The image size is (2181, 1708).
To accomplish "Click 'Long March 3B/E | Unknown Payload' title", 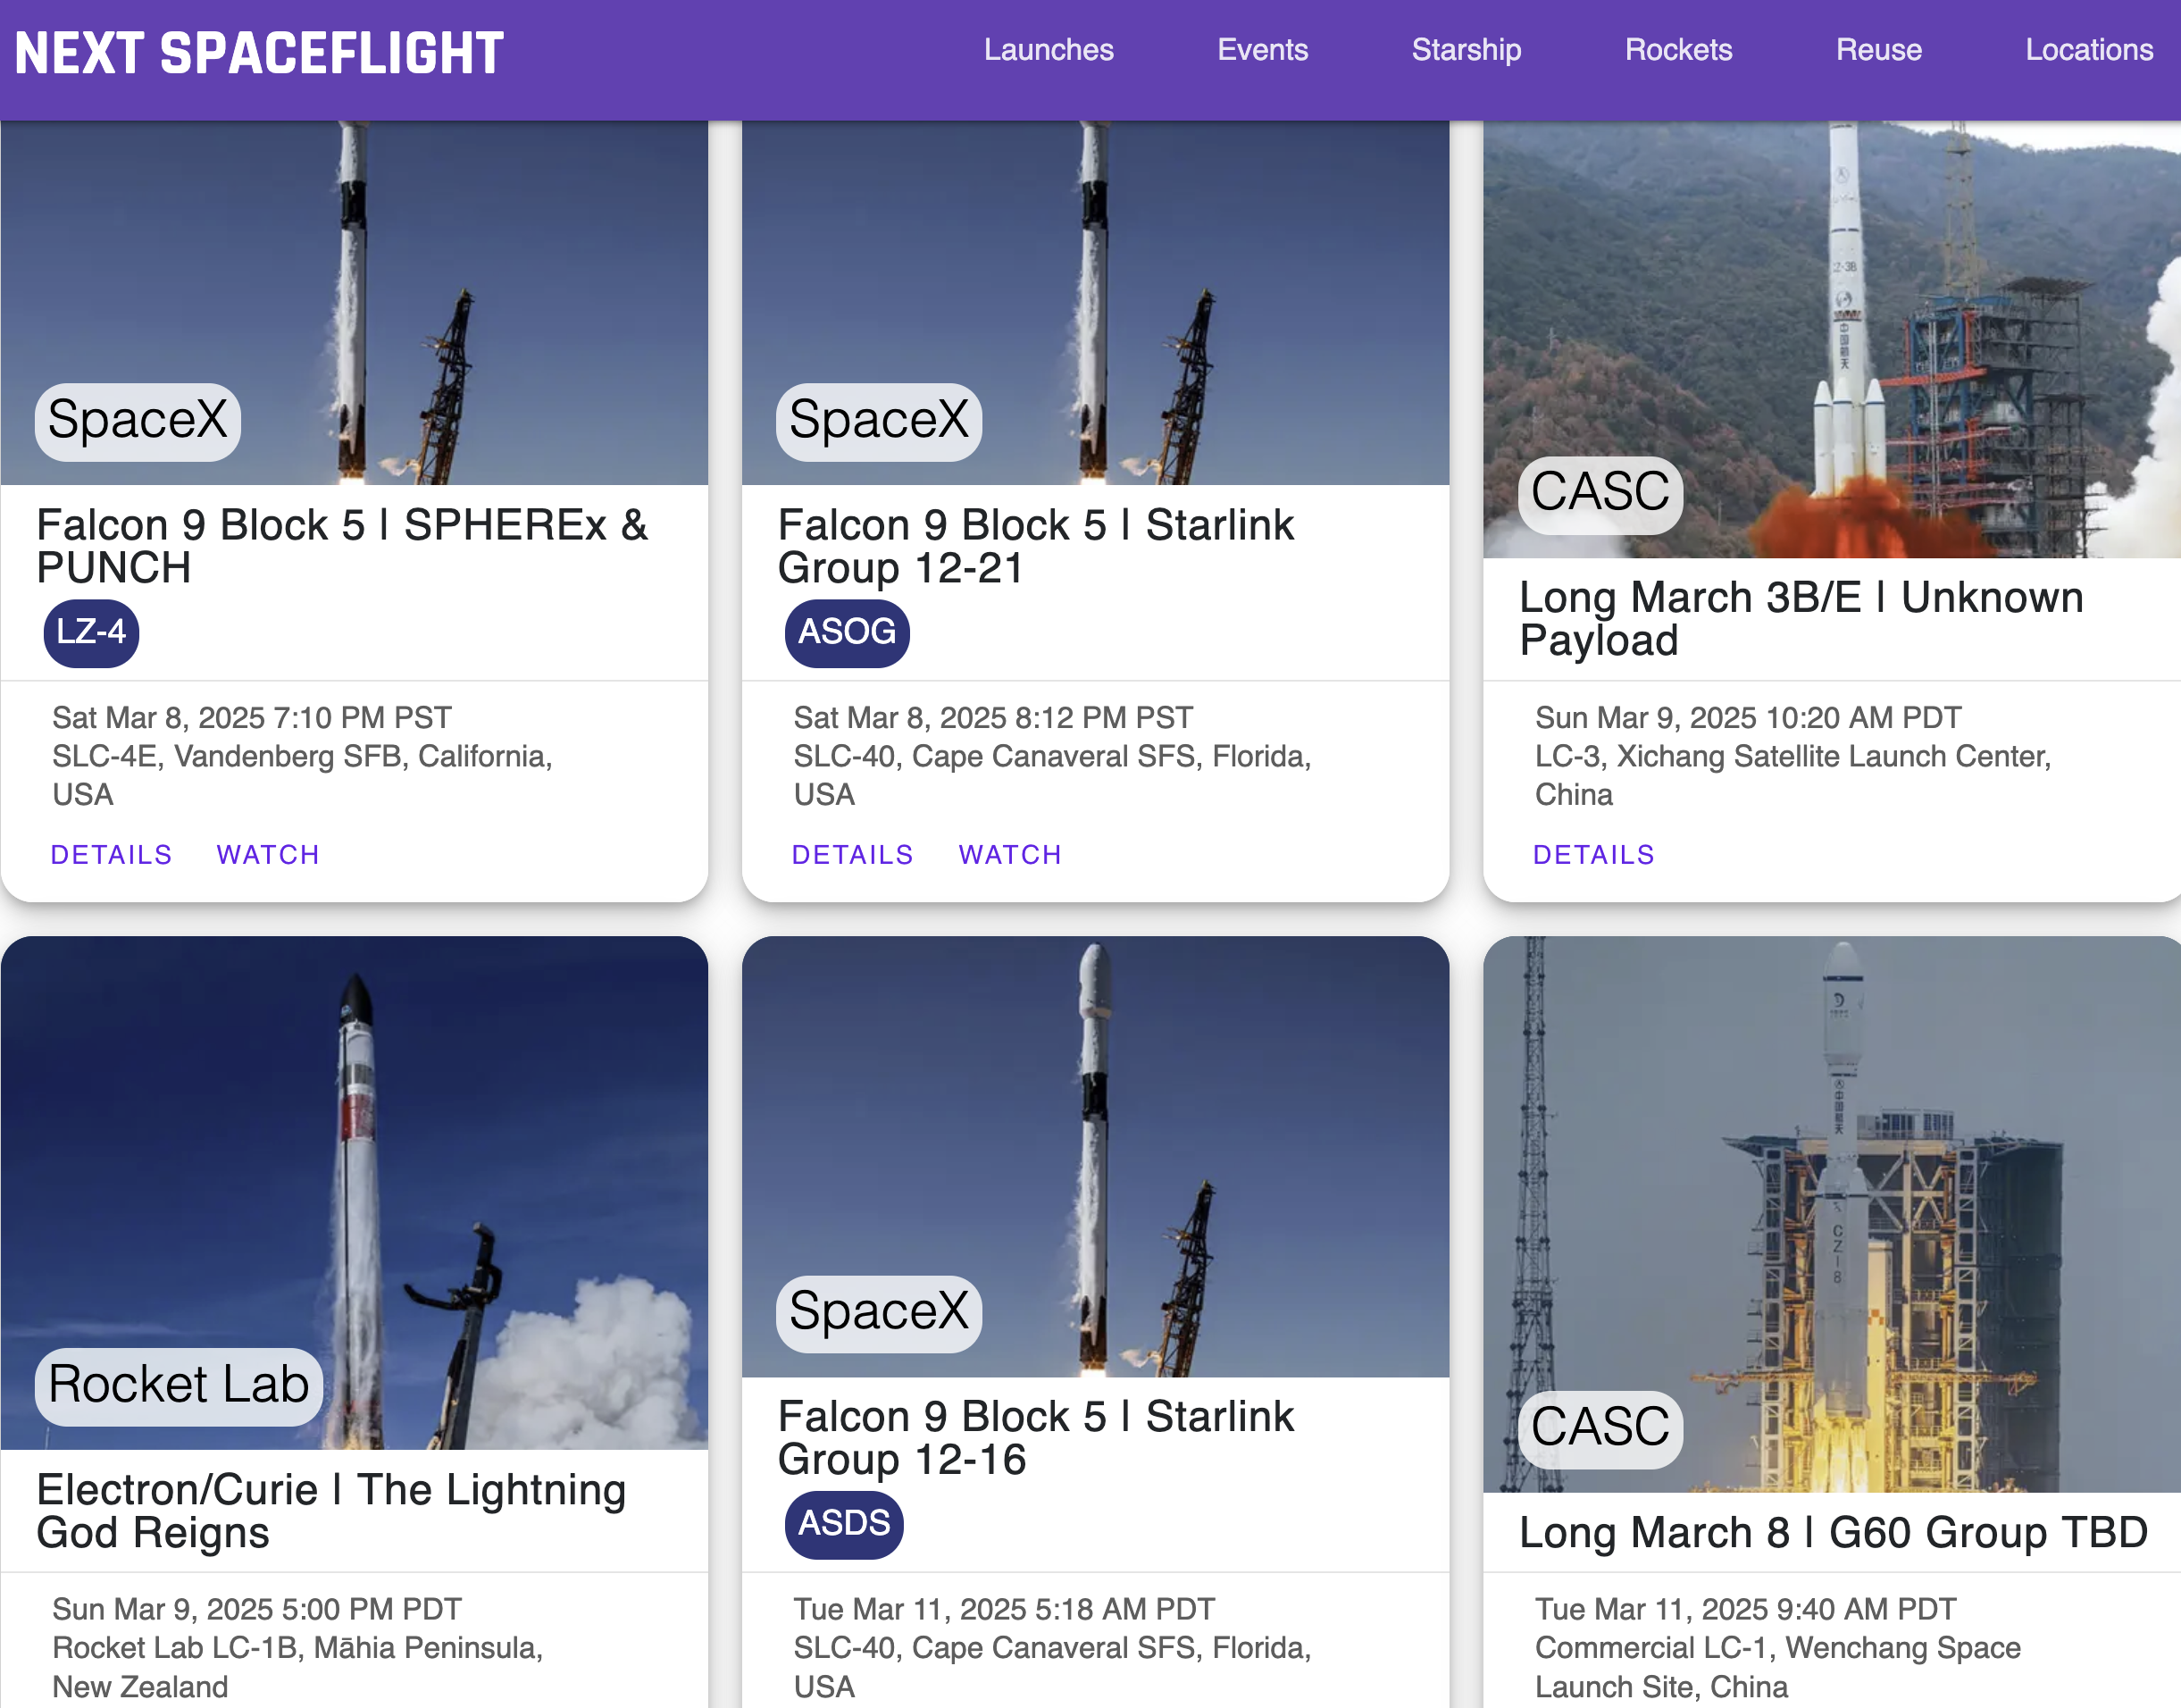I will point(1801,618).
